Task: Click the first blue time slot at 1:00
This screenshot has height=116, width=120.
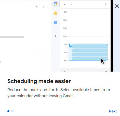Action: click(x=90, y=46)
